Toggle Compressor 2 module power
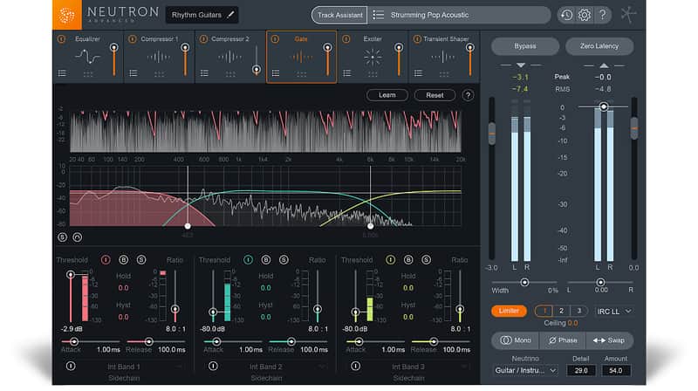Viewport: 698px width, 391px height. pyautogui.click(x=203, y=39)
